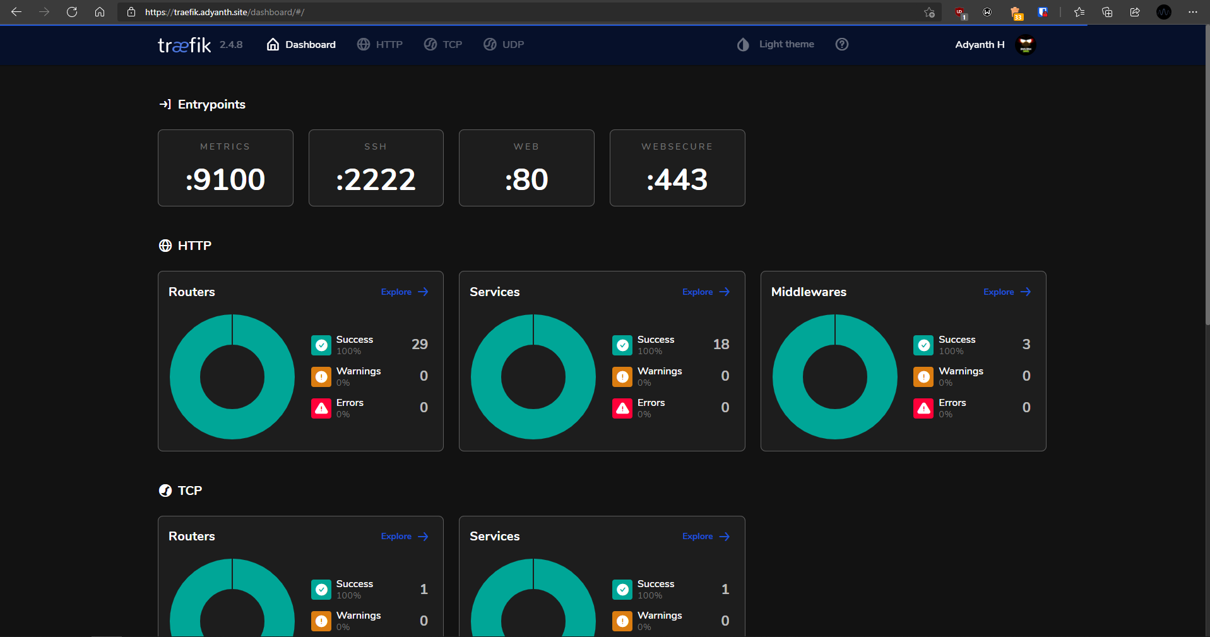Click the browser share icon
This screenshot has width=1210, height=637.
pyautogui.click(x=1135, y=12)
